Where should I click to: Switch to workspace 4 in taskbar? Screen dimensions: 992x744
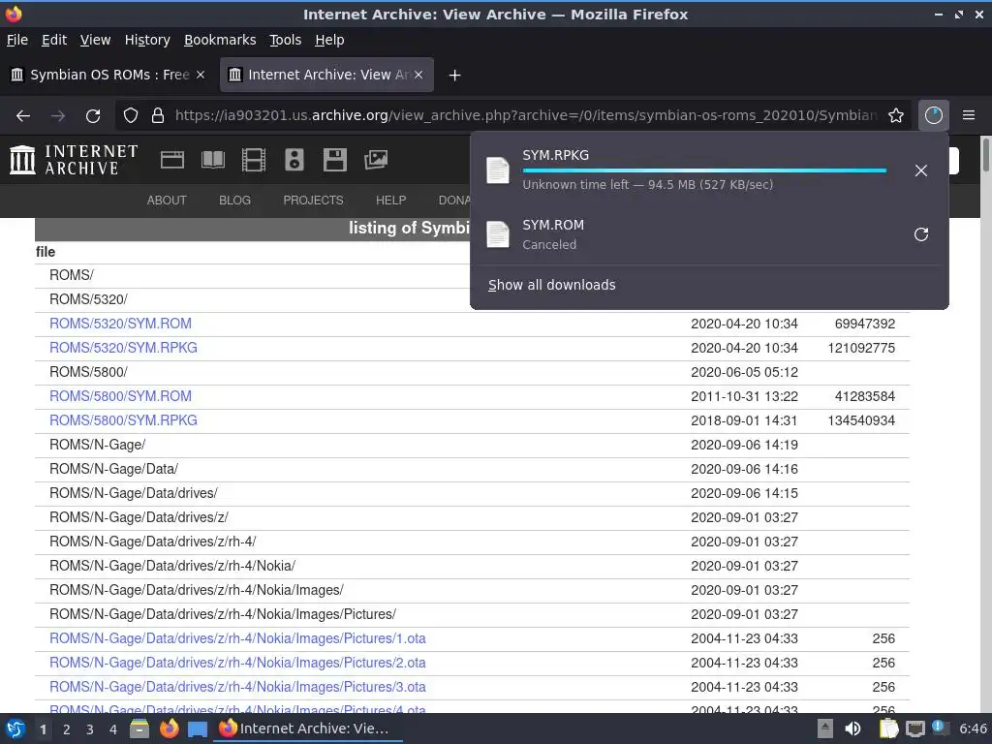click(x=113, y=729)
